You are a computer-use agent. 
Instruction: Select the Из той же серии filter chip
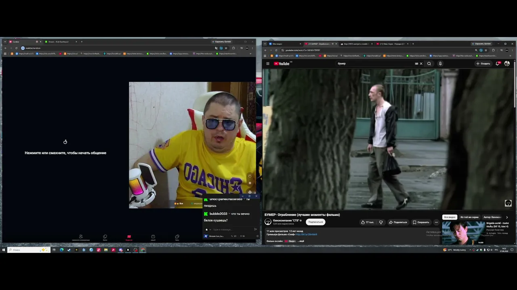(x=469, y=217)
